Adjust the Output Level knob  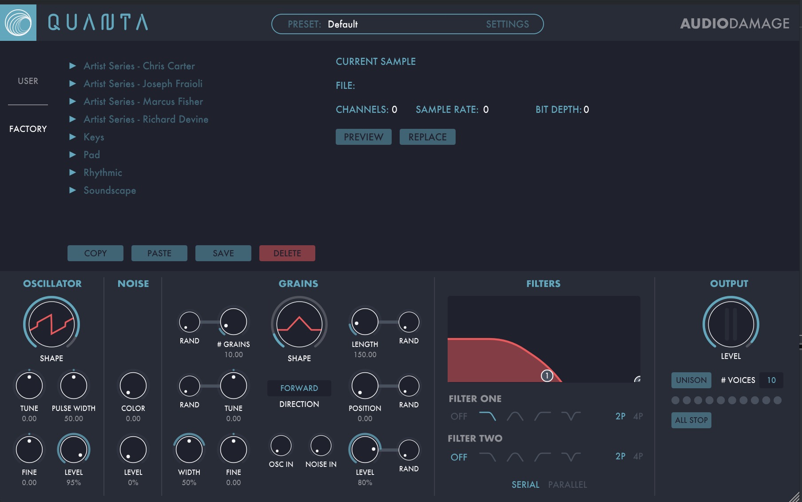[x=730, y=325]
